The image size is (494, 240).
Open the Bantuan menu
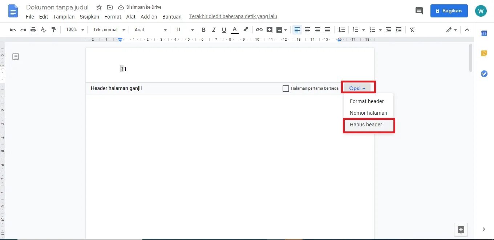pos(172,17)
